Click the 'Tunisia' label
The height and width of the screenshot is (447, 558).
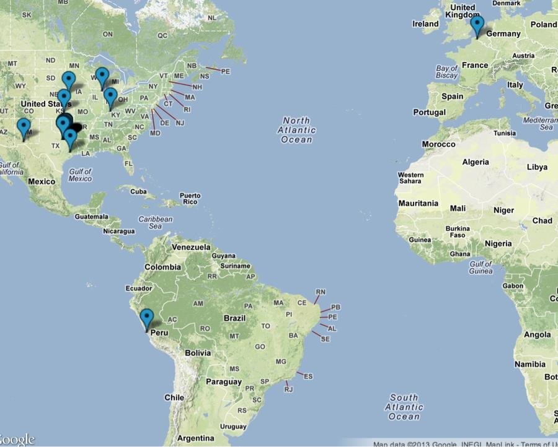[505, 133]
